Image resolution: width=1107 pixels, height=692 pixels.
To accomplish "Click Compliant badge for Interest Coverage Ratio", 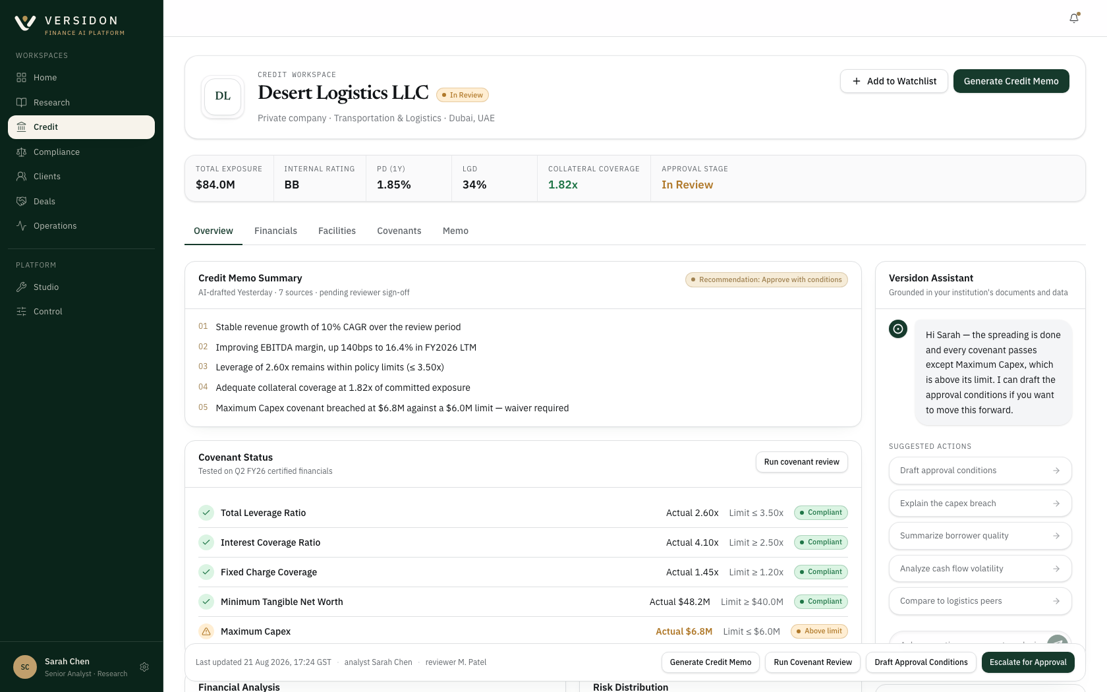I will click(x=821, y=542).
